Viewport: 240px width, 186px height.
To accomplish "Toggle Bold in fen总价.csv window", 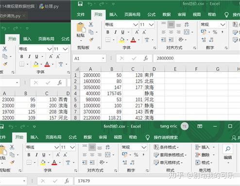I will tap(108, 32).
